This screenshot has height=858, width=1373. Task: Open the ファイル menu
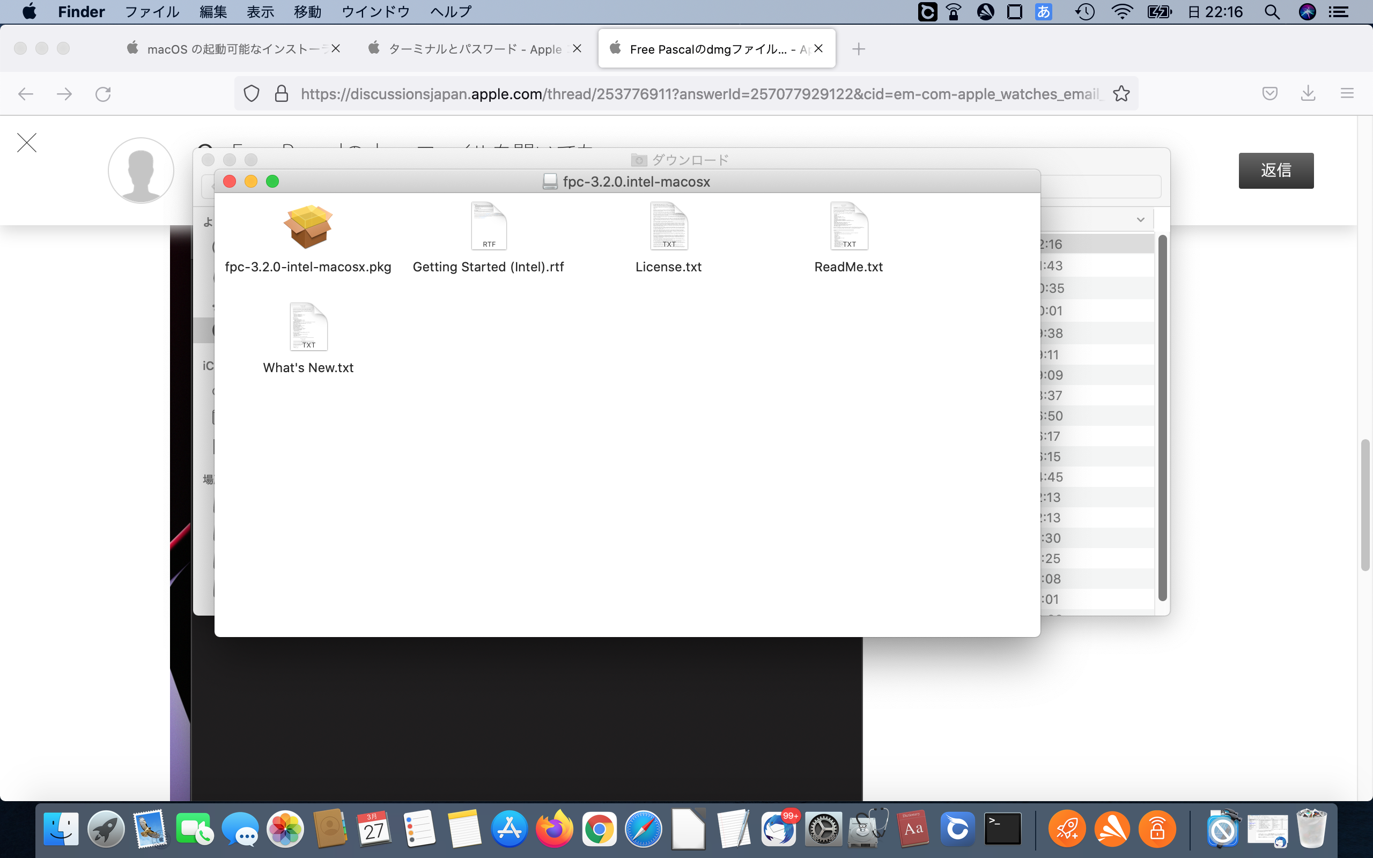pyautogui.click(x=151, y=12)
